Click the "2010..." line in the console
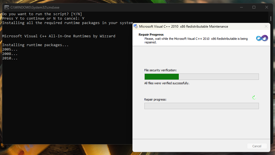 click(10, 58)
